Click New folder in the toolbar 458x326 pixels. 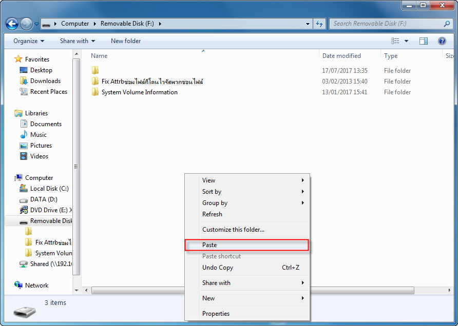(126, 41)
